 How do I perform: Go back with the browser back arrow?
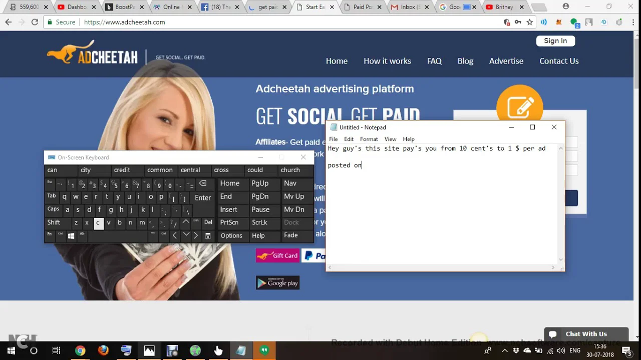(x=9, y=22)
